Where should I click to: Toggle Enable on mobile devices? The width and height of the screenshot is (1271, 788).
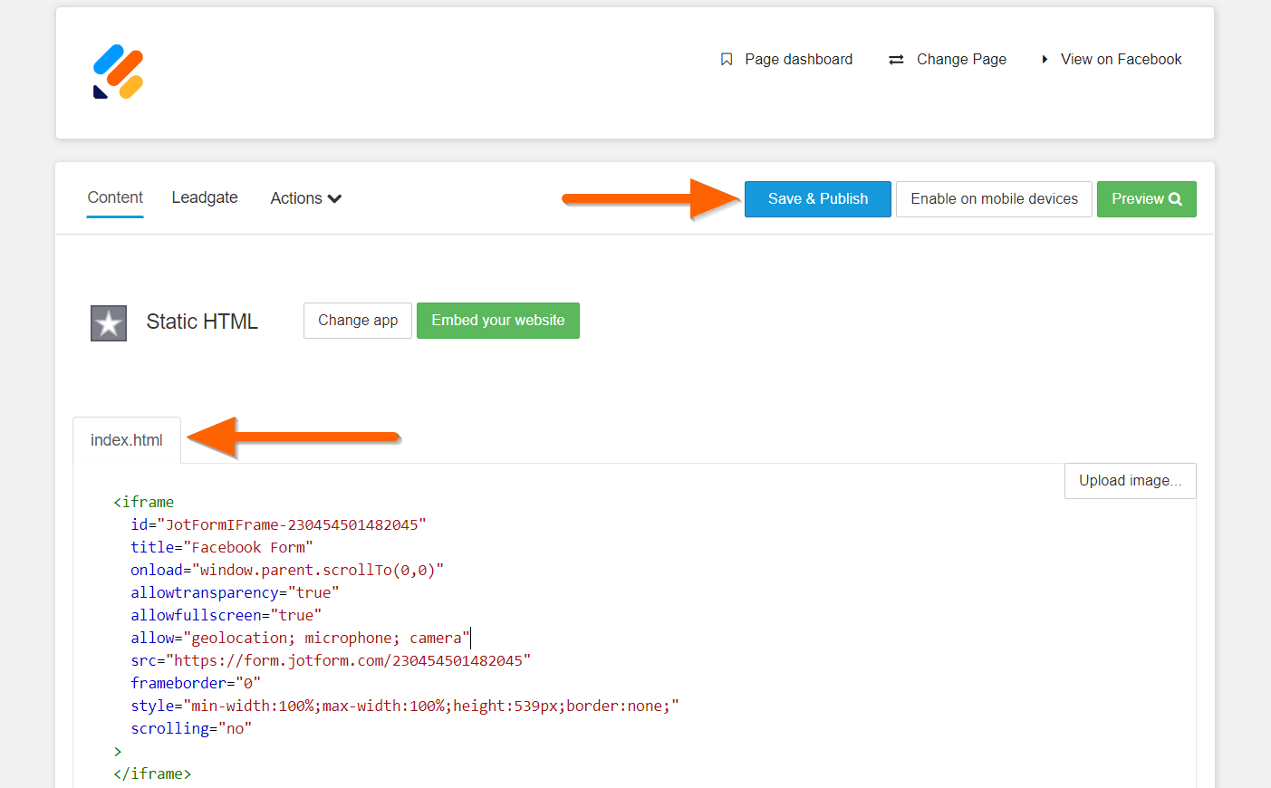pyautogui.click(x=994, y=199)
